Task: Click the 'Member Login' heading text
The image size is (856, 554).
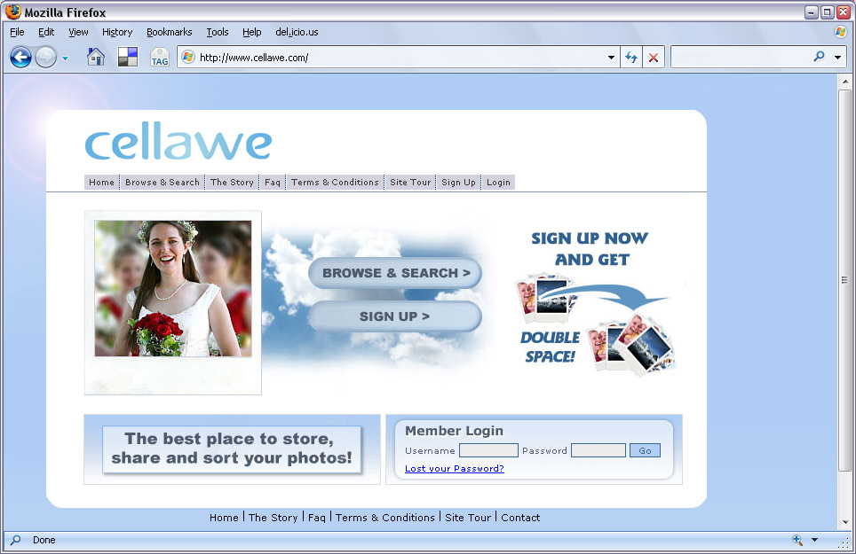Action: pyautogui.click(x=455, y=431)
